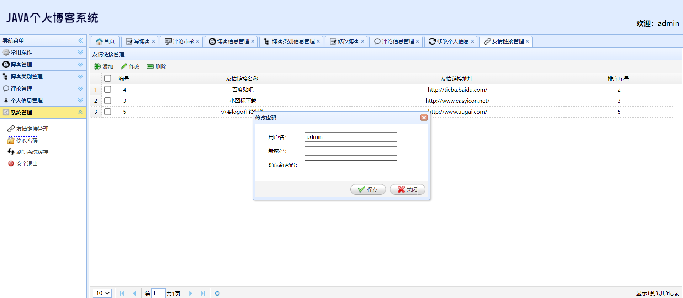Close the 评论信息管理 tab

tap(417, 42)
